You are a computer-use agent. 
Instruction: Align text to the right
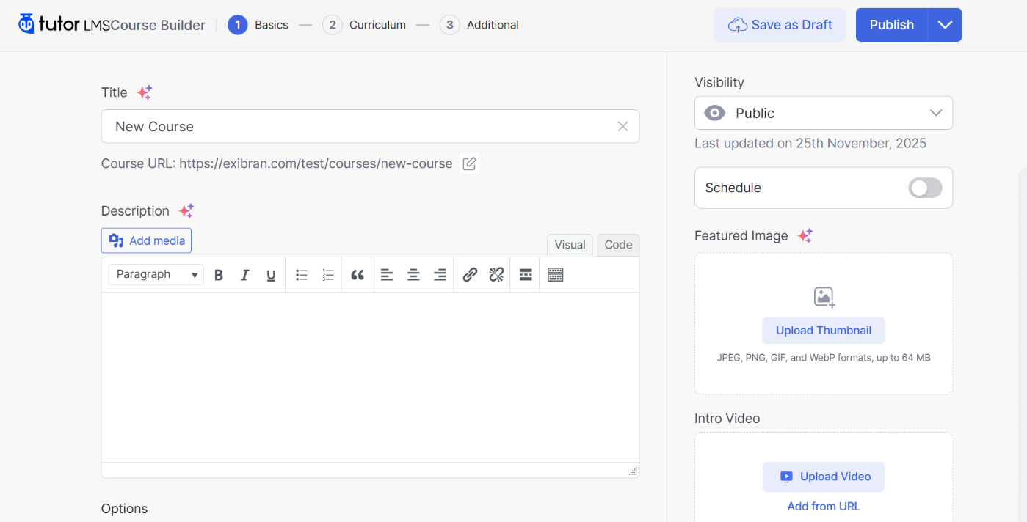point(439,274)
